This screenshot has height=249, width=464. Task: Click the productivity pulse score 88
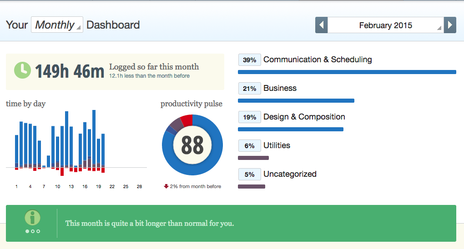point(192,145)
